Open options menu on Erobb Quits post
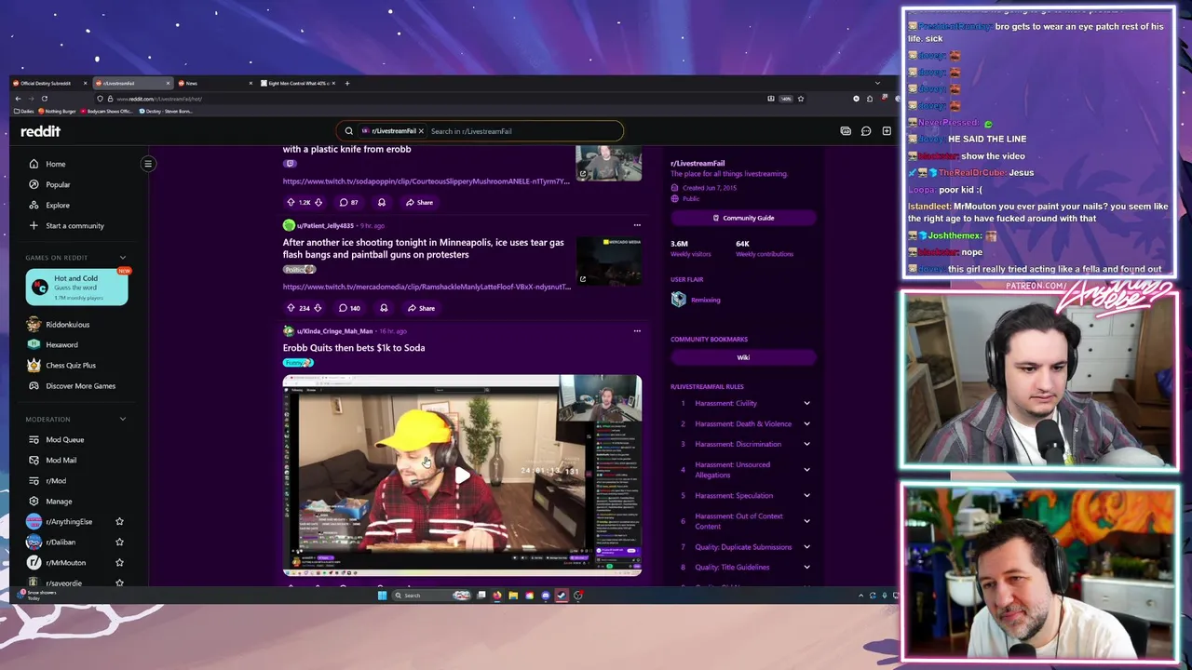The height and width of the screenshot is (670, 1192). pos(637,330)
